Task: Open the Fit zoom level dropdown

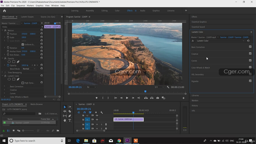Action: [x=91, y=87]
